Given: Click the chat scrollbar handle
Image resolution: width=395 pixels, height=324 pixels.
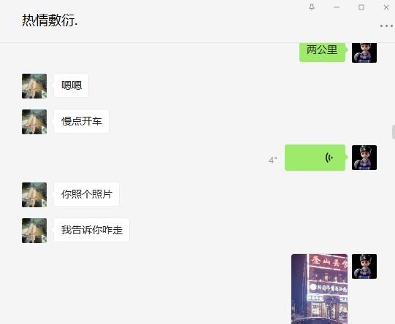Looking at the screenshot, I should click(394, 131).
